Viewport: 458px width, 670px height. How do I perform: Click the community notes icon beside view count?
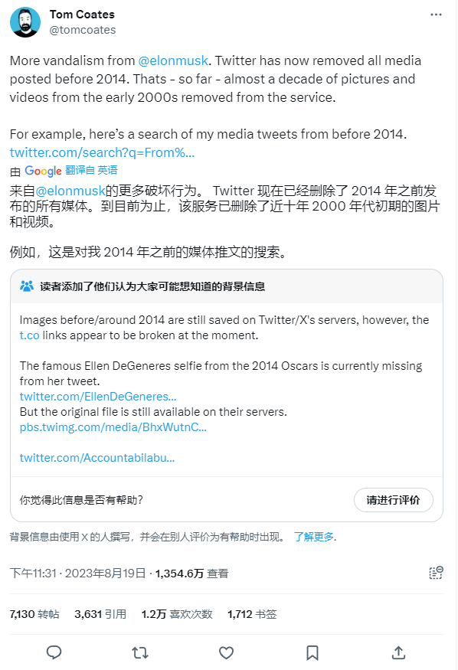(436, 573)
